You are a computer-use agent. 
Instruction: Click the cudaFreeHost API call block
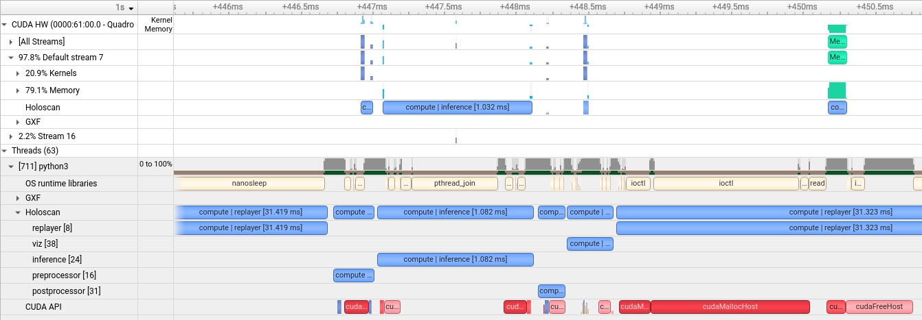point(879,307)
